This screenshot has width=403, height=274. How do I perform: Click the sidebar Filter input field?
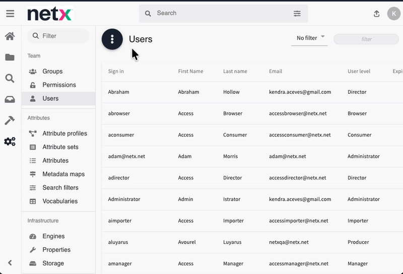pyautogui.click(x=63, y=36)
